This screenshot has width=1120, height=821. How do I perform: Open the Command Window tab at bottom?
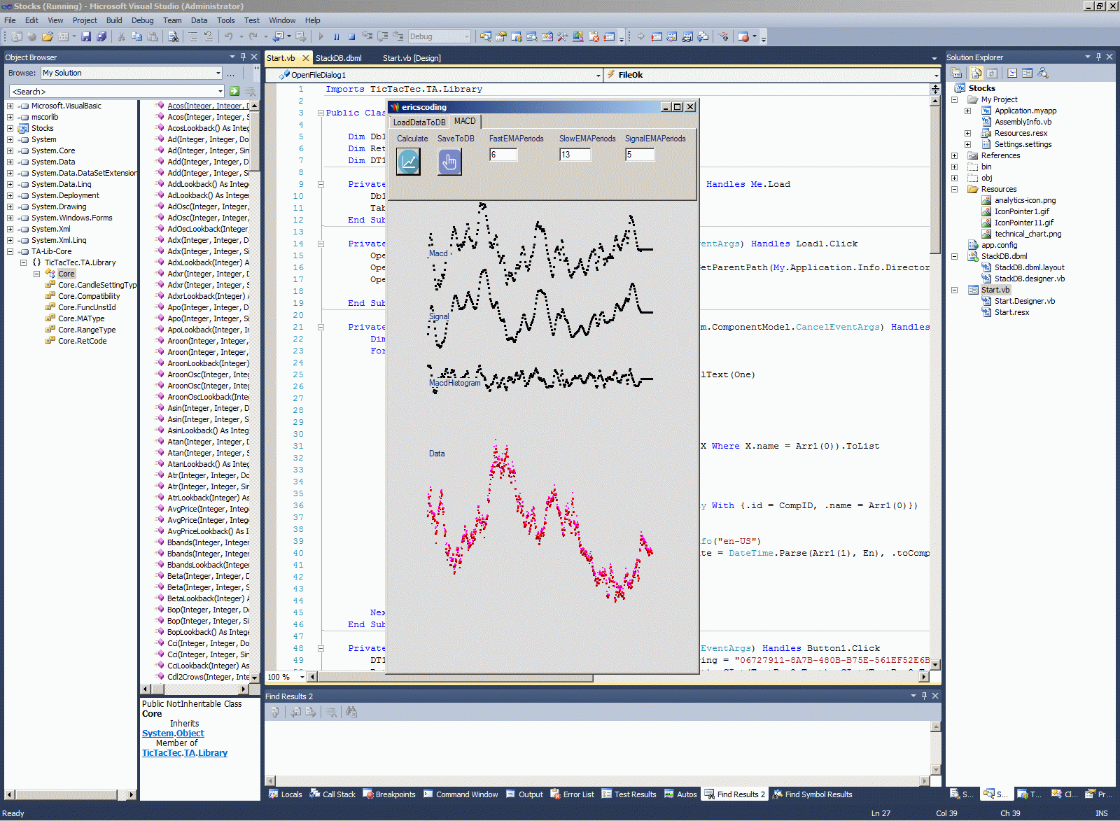pos(461,794)
